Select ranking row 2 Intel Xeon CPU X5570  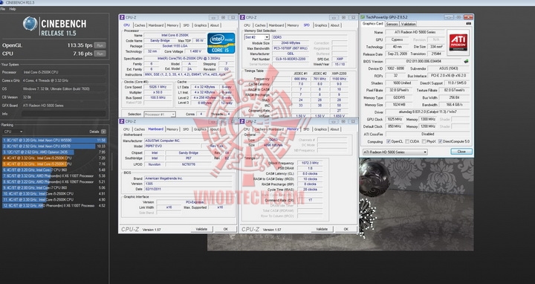pyautogui.click(x=54, y=146)
